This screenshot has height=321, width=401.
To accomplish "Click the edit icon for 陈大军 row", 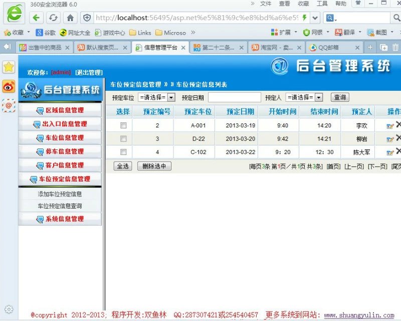I will click(x=390, y=152).
